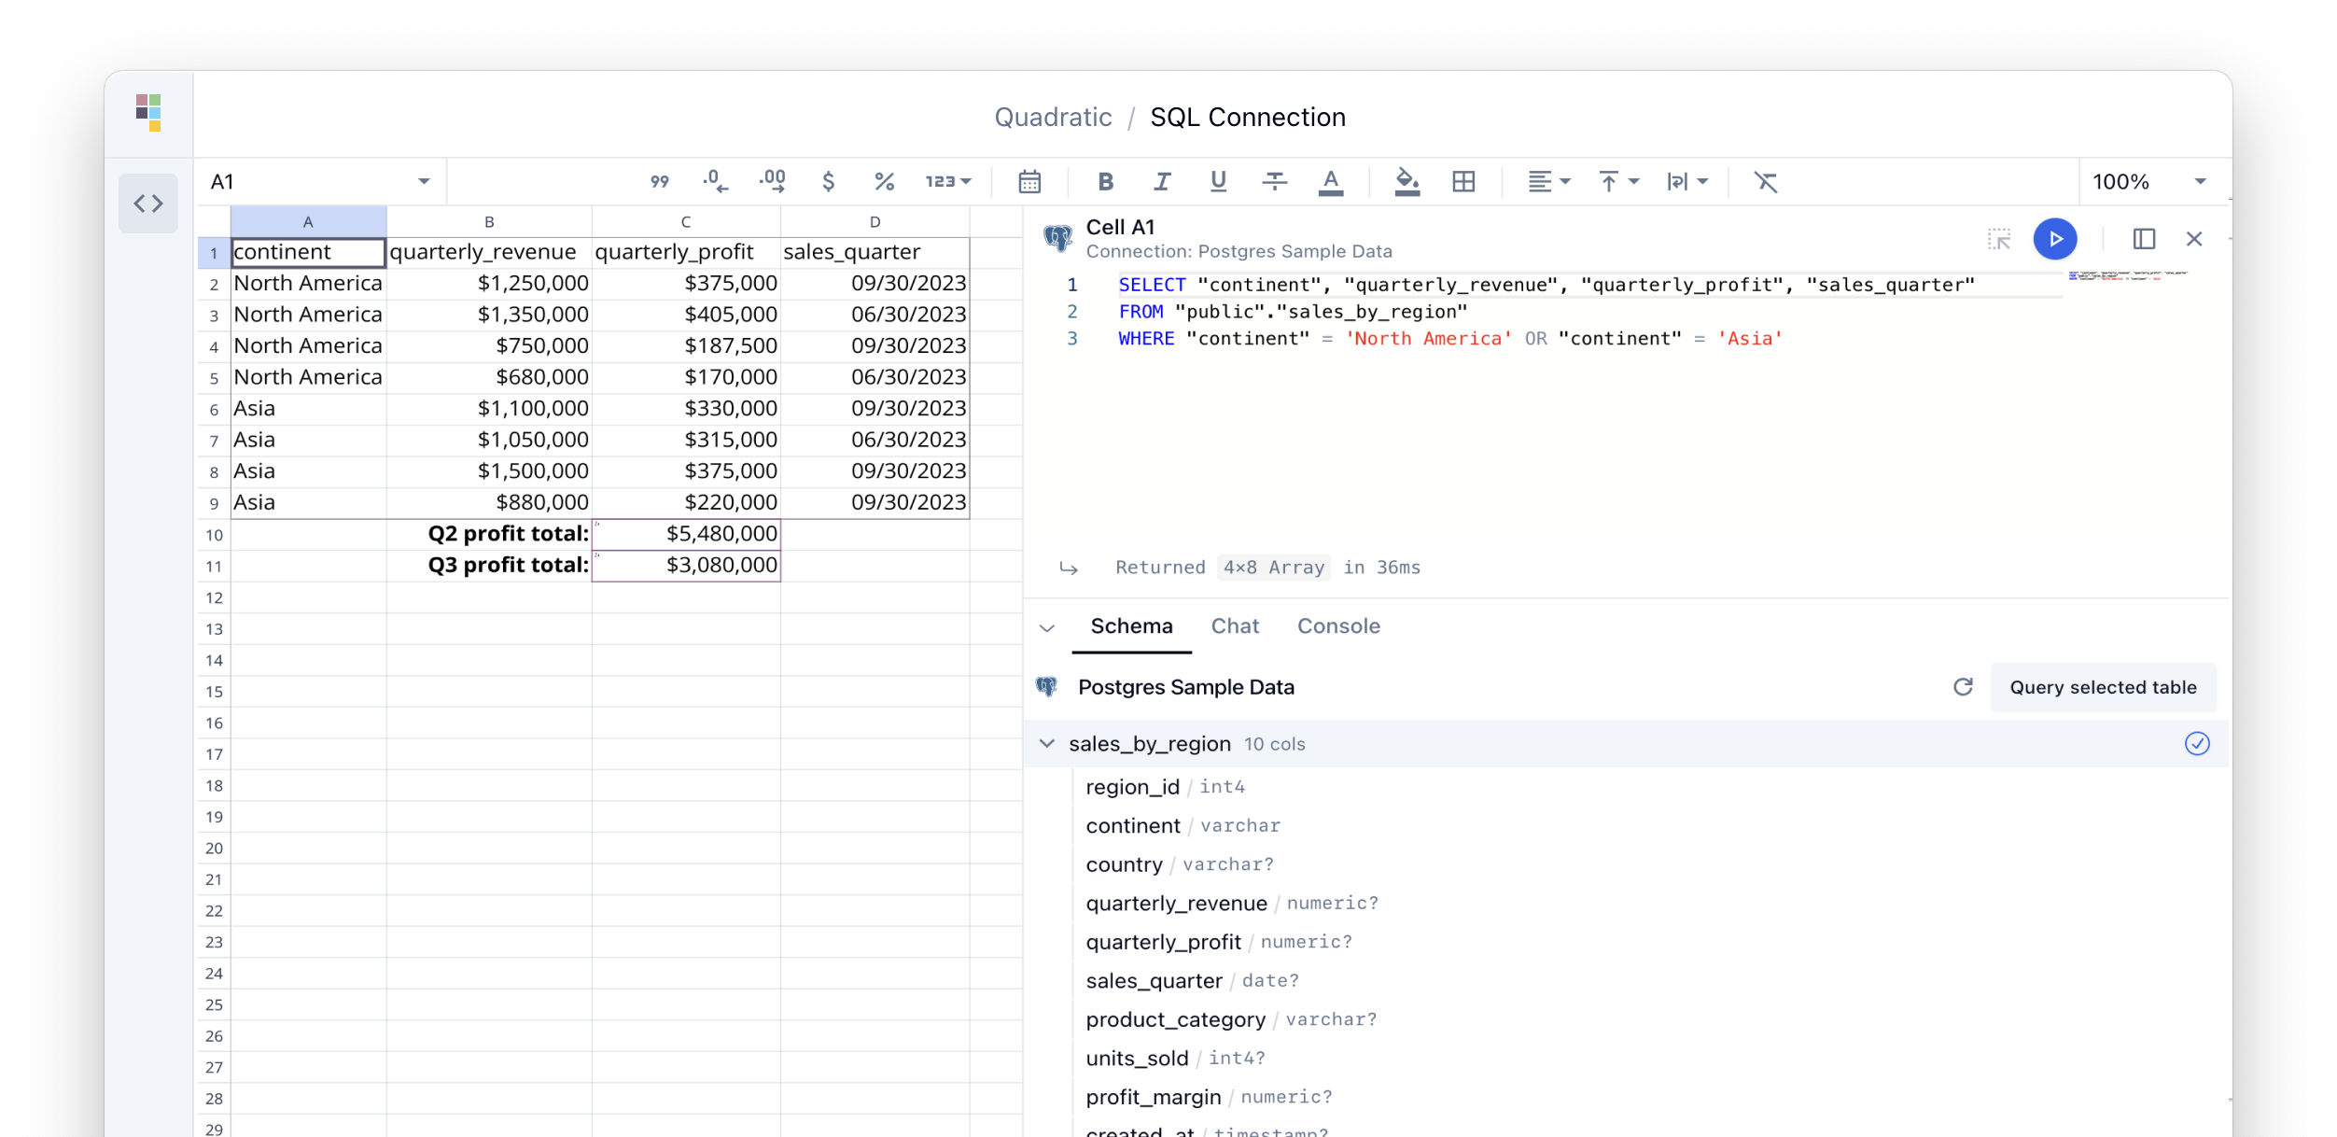Click the Strikethrough formatting icon
Screen dimensions: 2337x1137
1274,182
